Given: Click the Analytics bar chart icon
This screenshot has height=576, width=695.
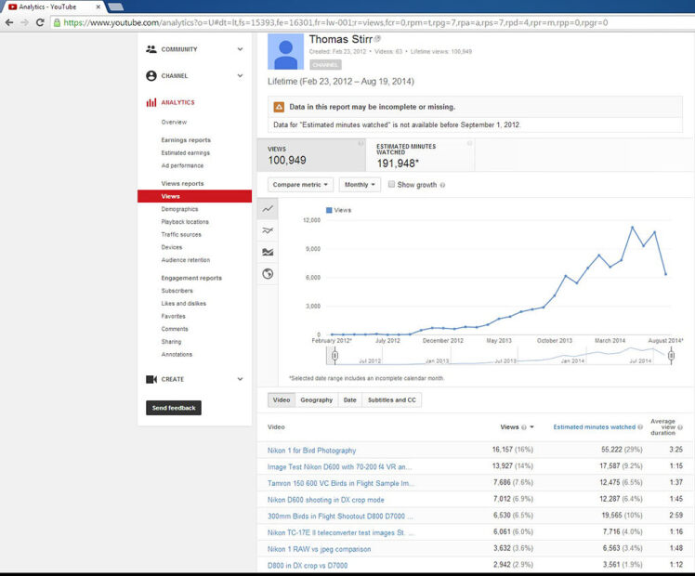Looking at the screenshot, I should pos(151,102).
